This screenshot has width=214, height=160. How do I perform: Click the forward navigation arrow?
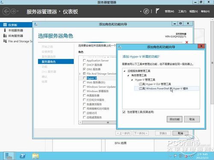click(14, 11)
